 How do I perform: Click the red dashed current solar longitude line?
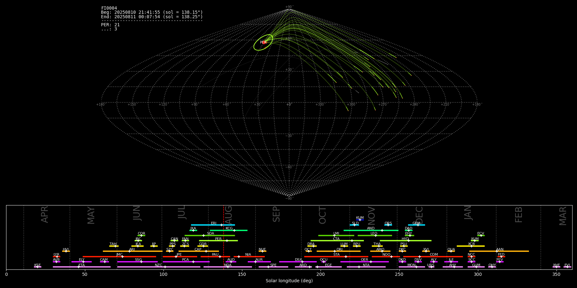(x=223, y=237)
